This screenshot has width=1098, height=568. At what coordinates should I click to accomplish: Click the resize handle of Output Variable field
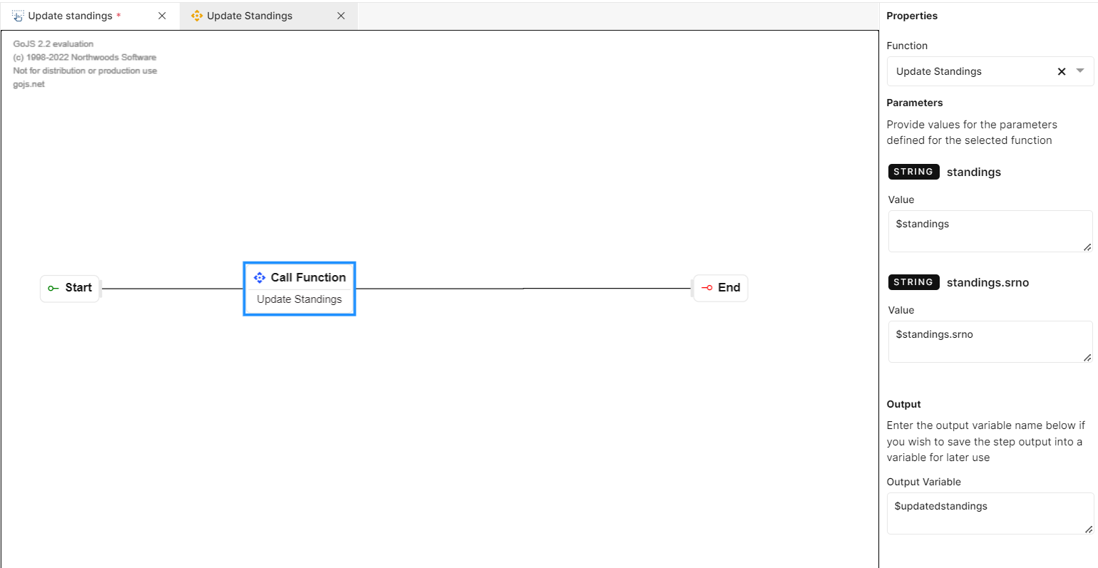pos(1088,529)
